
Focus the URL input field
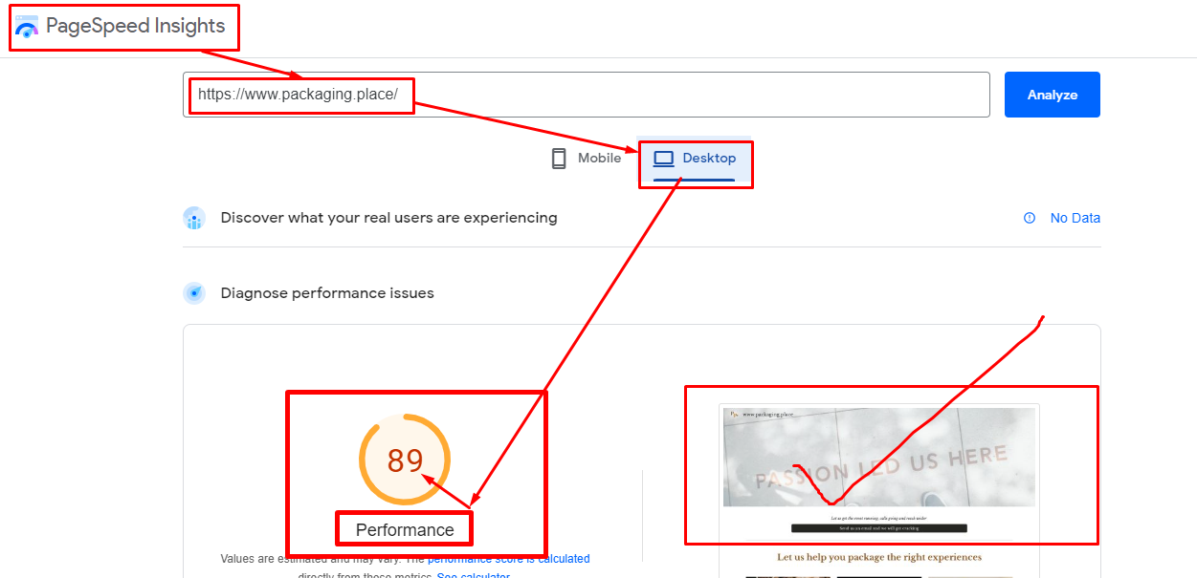coord(586,95)
